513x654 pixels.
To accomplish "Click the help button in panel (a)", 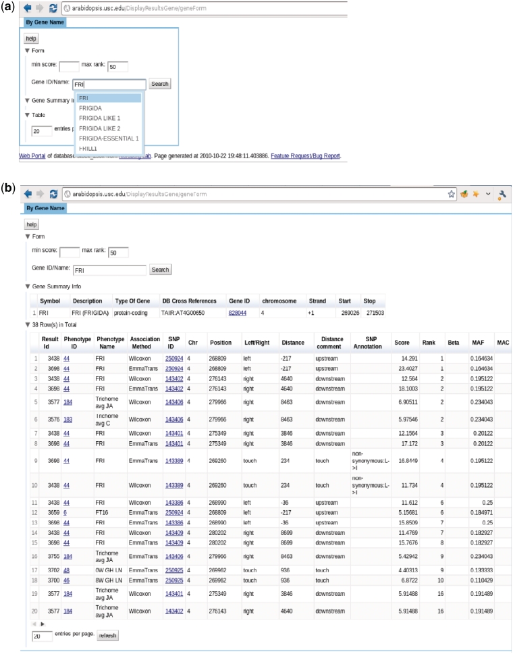I will (x=31, y=39).
